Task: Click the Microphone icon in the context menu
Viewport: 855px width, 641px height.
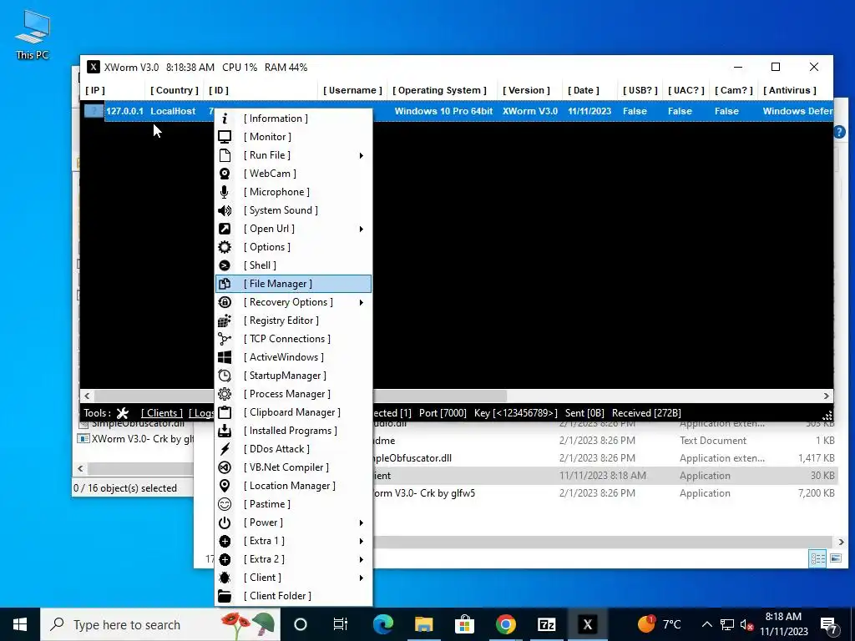Action: (225, 192)
